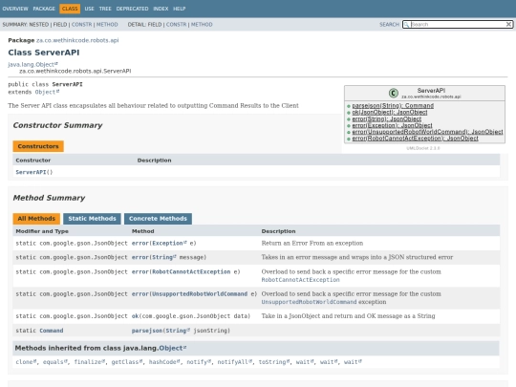Open java.lang.Object inheritance link
This screenshot has height=387, width=516.
pos(32,64)
